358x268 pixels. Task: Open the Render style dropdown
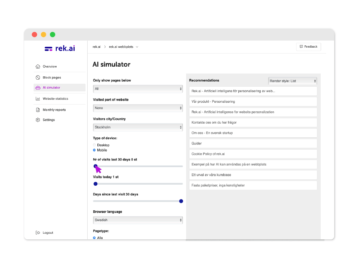tap(292, 81)
